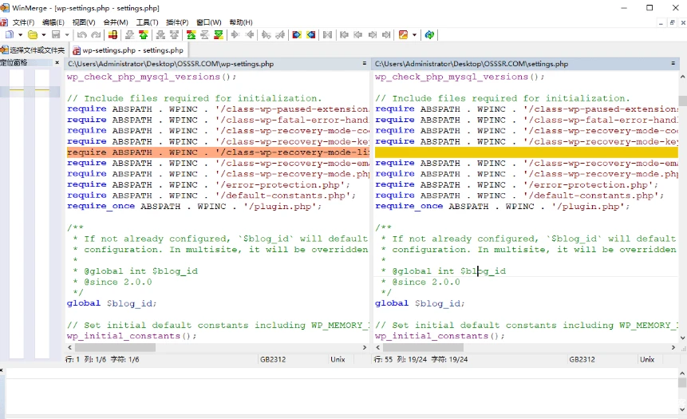Screen dimensions: 687x419
Task: Copy all differences to right (blue arrow)
Action: point(297,34)
